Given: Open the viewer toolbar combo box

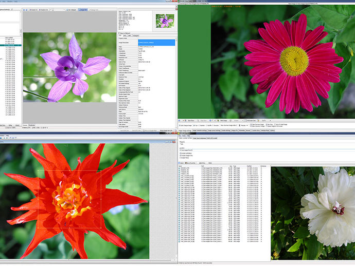Looking at the screenshot, I should 59,10.
